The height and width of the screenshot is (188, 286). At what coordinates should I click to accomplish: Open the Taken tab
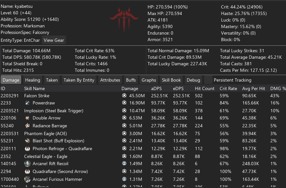pyautogui.click(x=52, y=80)
